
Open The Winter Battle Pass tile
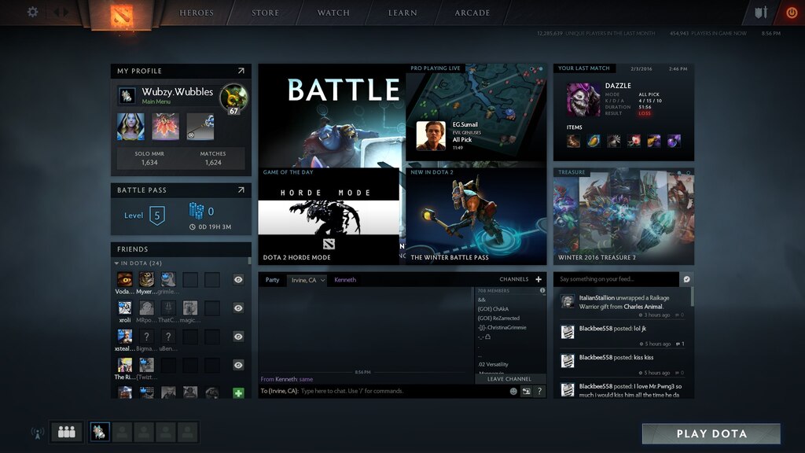476,216
